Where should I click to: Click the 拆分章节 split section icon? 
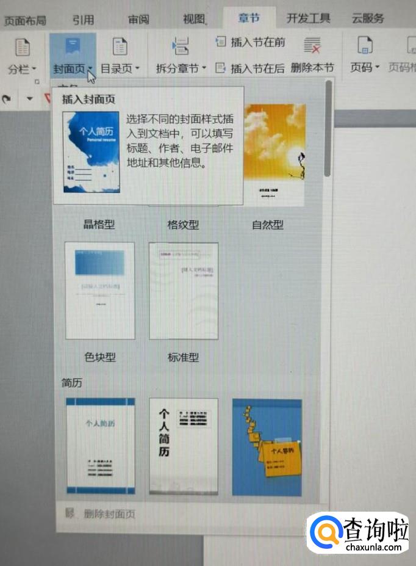[x=181, y=46]
